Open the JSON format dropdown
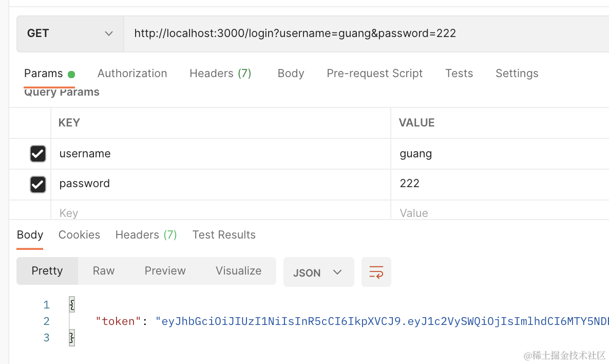 click(318, 272)
